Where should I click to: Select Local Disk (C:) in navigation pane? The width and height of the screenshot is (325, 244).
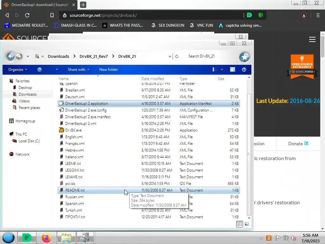[29, 141]
